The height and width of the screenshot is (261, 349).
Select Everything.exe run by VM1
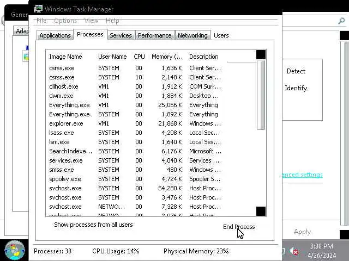[x=135, y=105]
